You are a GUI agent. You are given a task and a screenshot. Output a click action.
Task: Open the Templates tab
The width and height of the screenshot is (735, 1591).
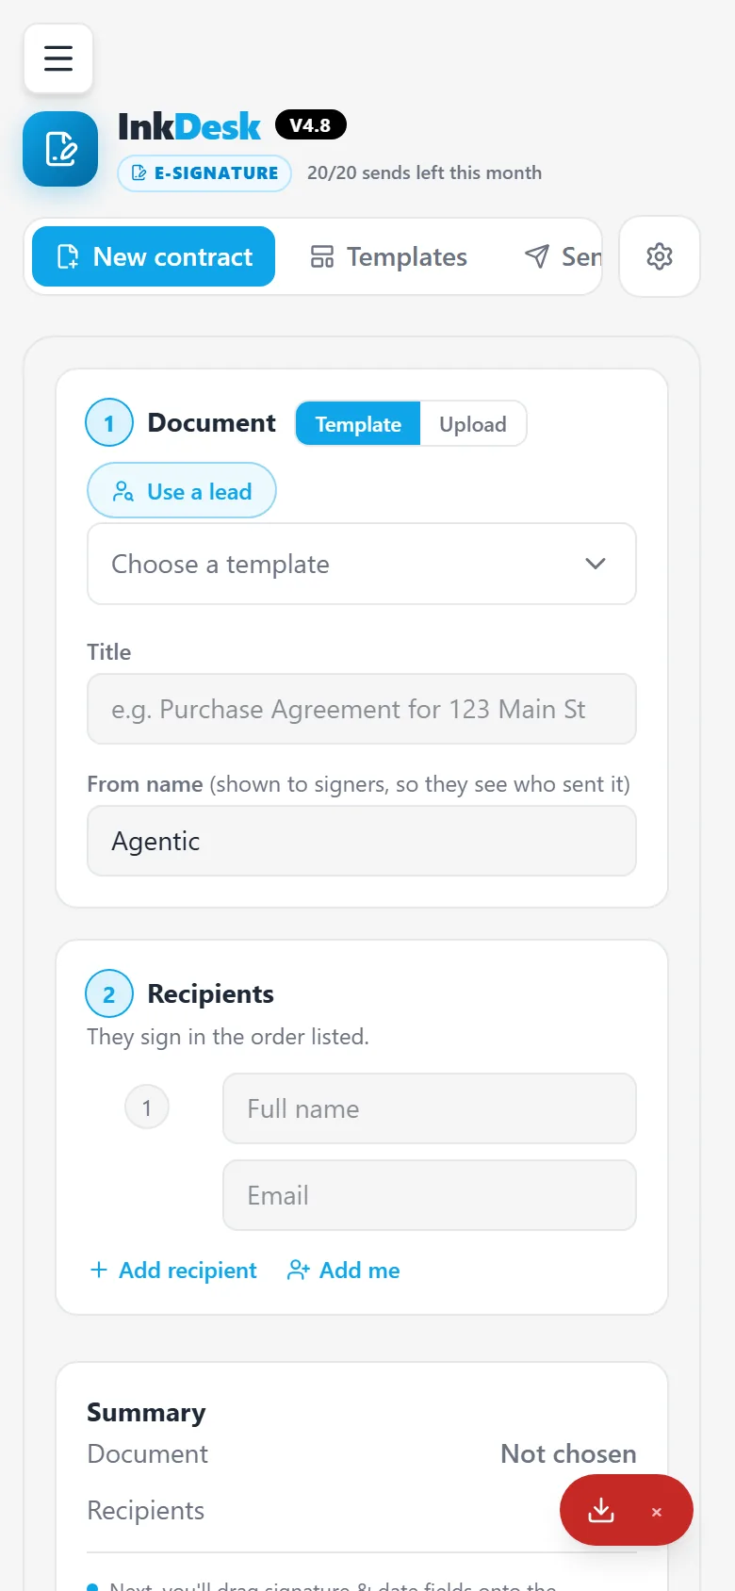click(x=388, y=256)
